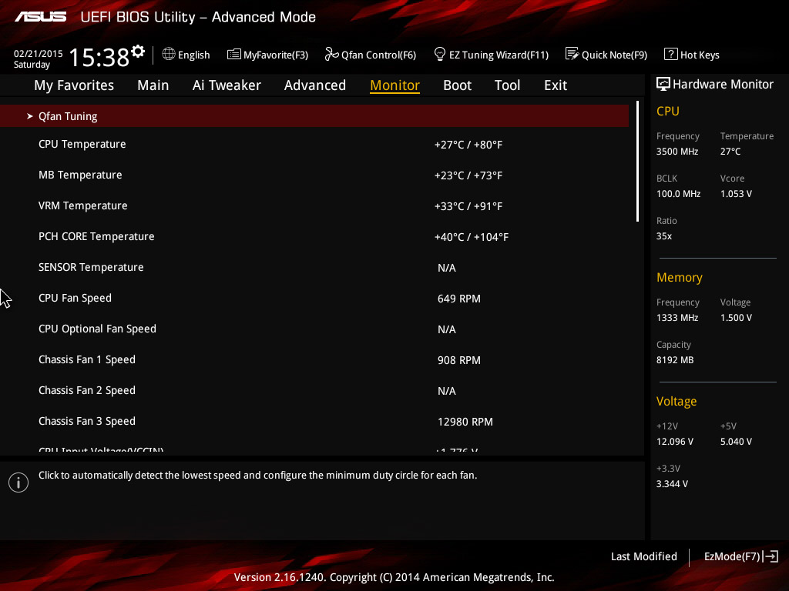
Task: Go to the Advanced tab
Action: [315, 85]
